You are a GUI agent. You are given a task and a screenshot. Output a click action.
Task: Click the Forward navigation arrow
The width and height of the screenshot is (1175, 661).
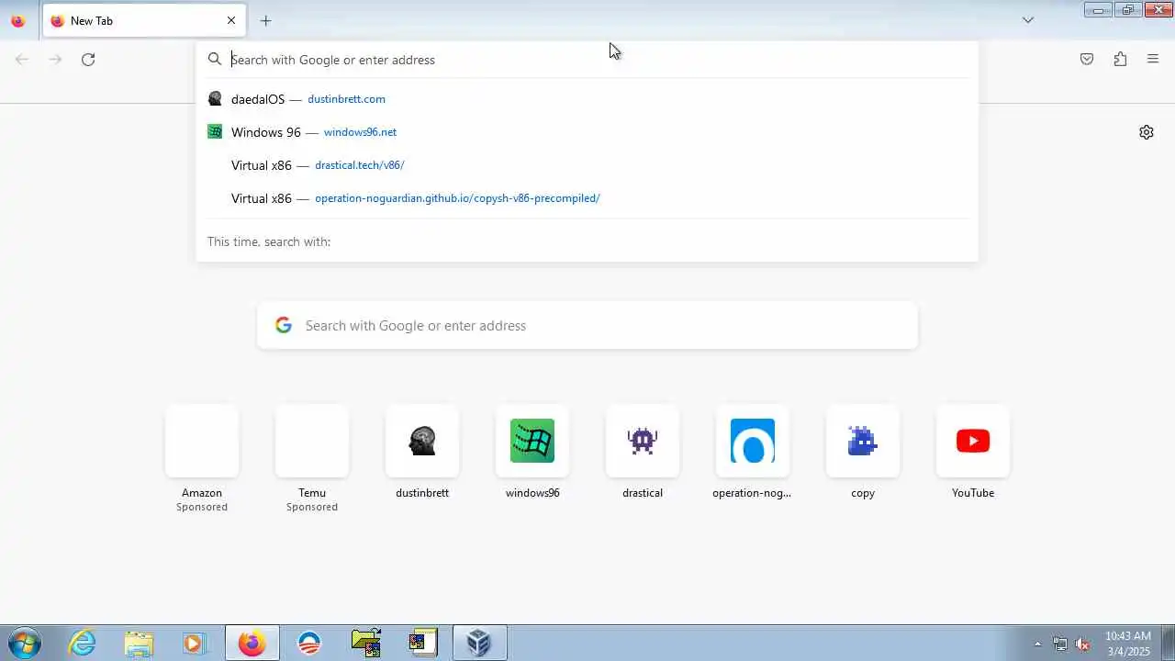[x=55, y=60]
